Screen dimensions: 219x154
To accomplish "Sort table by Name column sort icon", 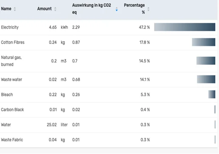I will coord(15,9).
